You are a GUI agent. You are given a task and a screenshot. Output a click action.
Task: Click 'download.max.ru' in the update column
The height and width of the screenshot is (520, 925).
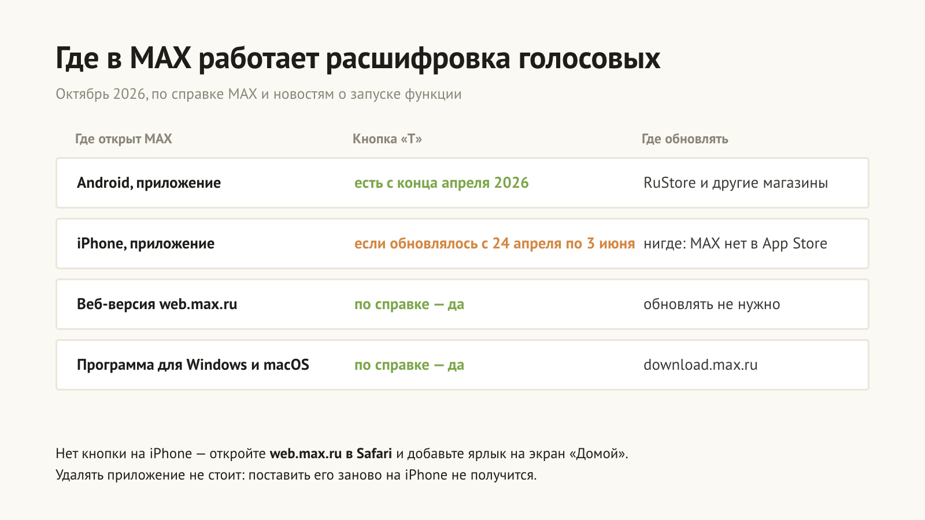pos(701,365)
